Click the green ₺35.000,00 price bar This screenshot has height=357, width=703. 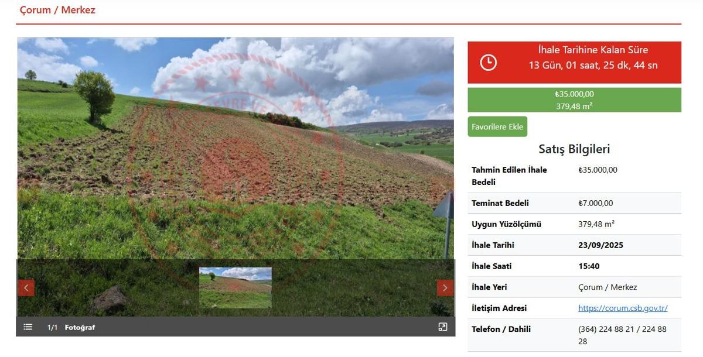pyautogui.click(x=574, y=100)
